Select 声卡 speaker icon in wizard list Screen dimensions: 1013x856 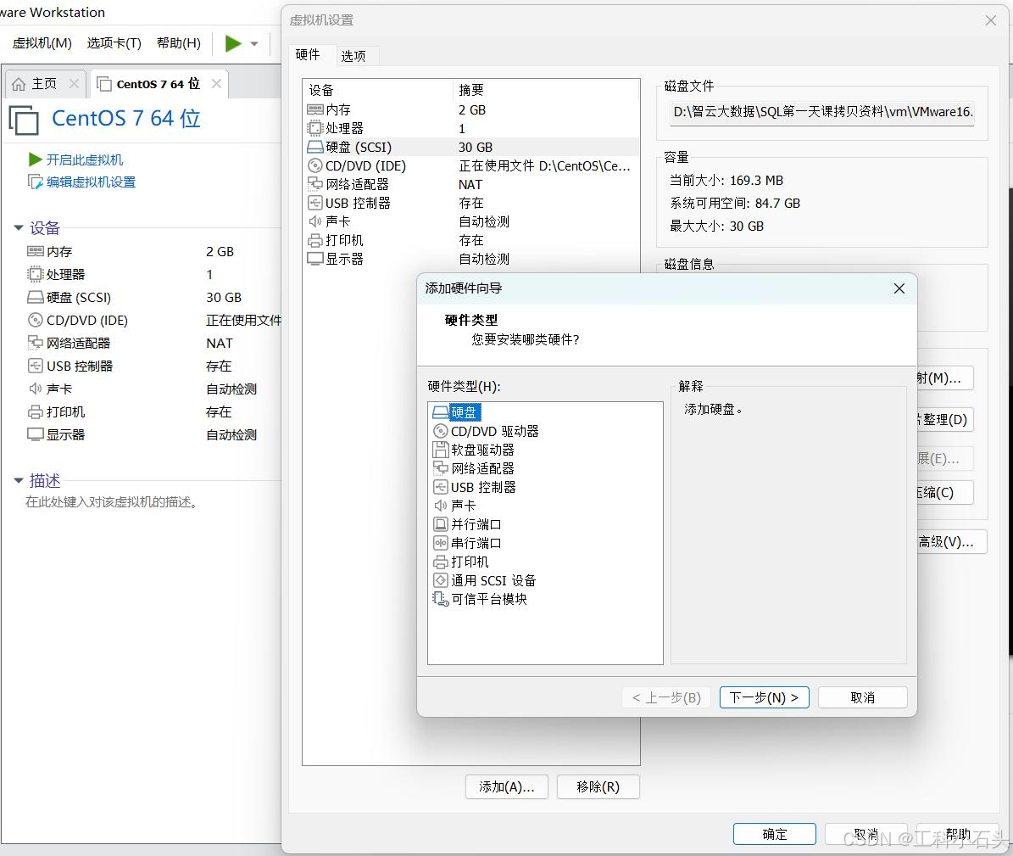pyautogui.click(x=441, y=506)
